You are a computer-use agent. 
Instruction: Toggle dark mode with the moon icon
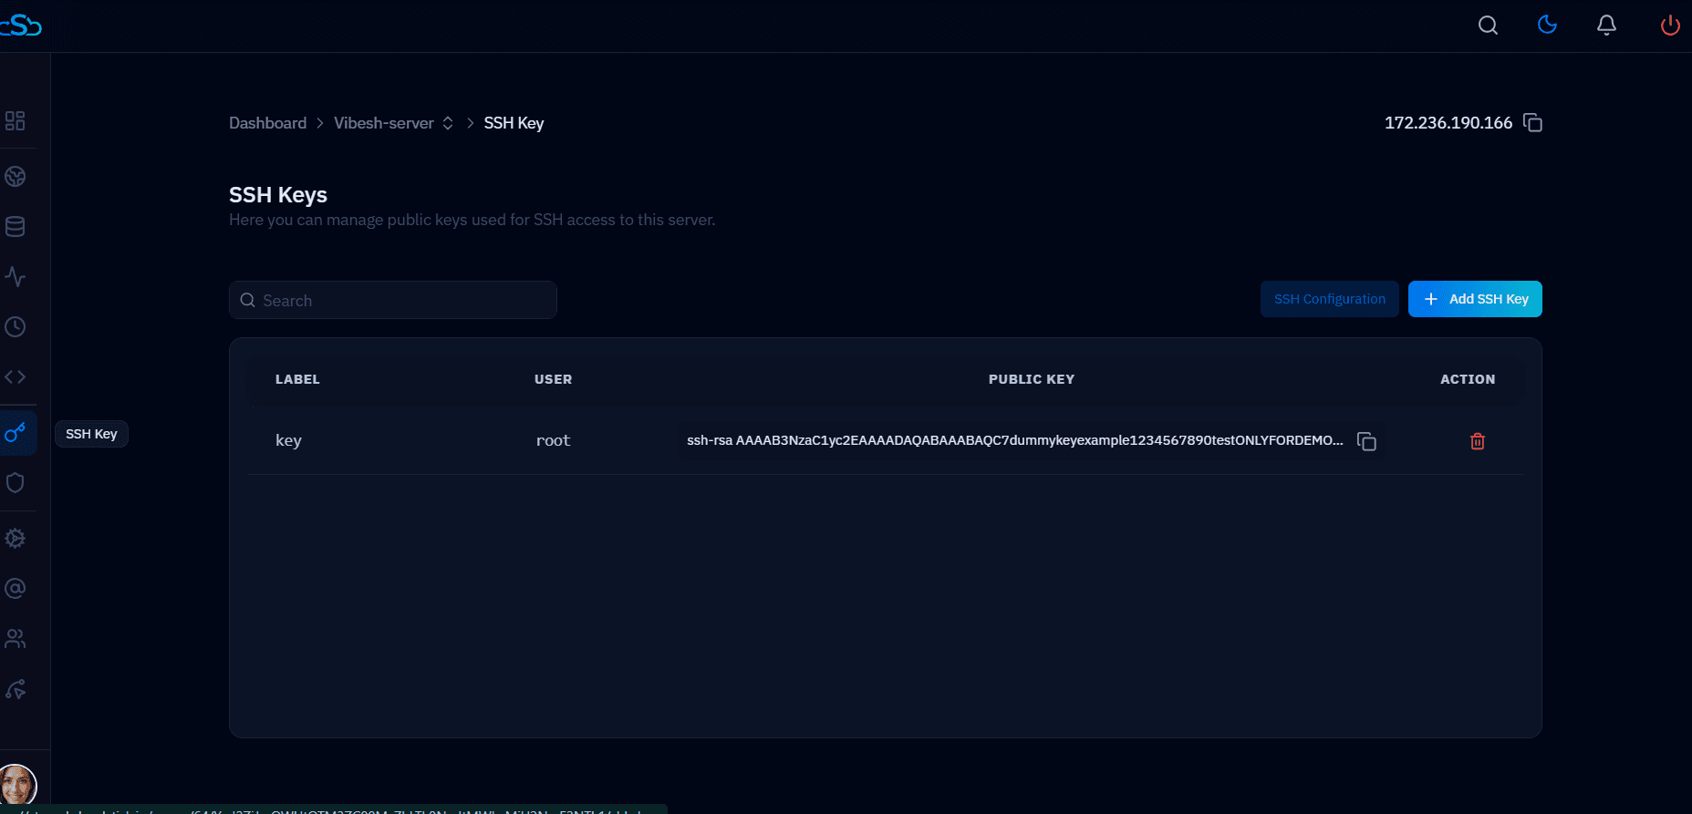point(1547,25)
